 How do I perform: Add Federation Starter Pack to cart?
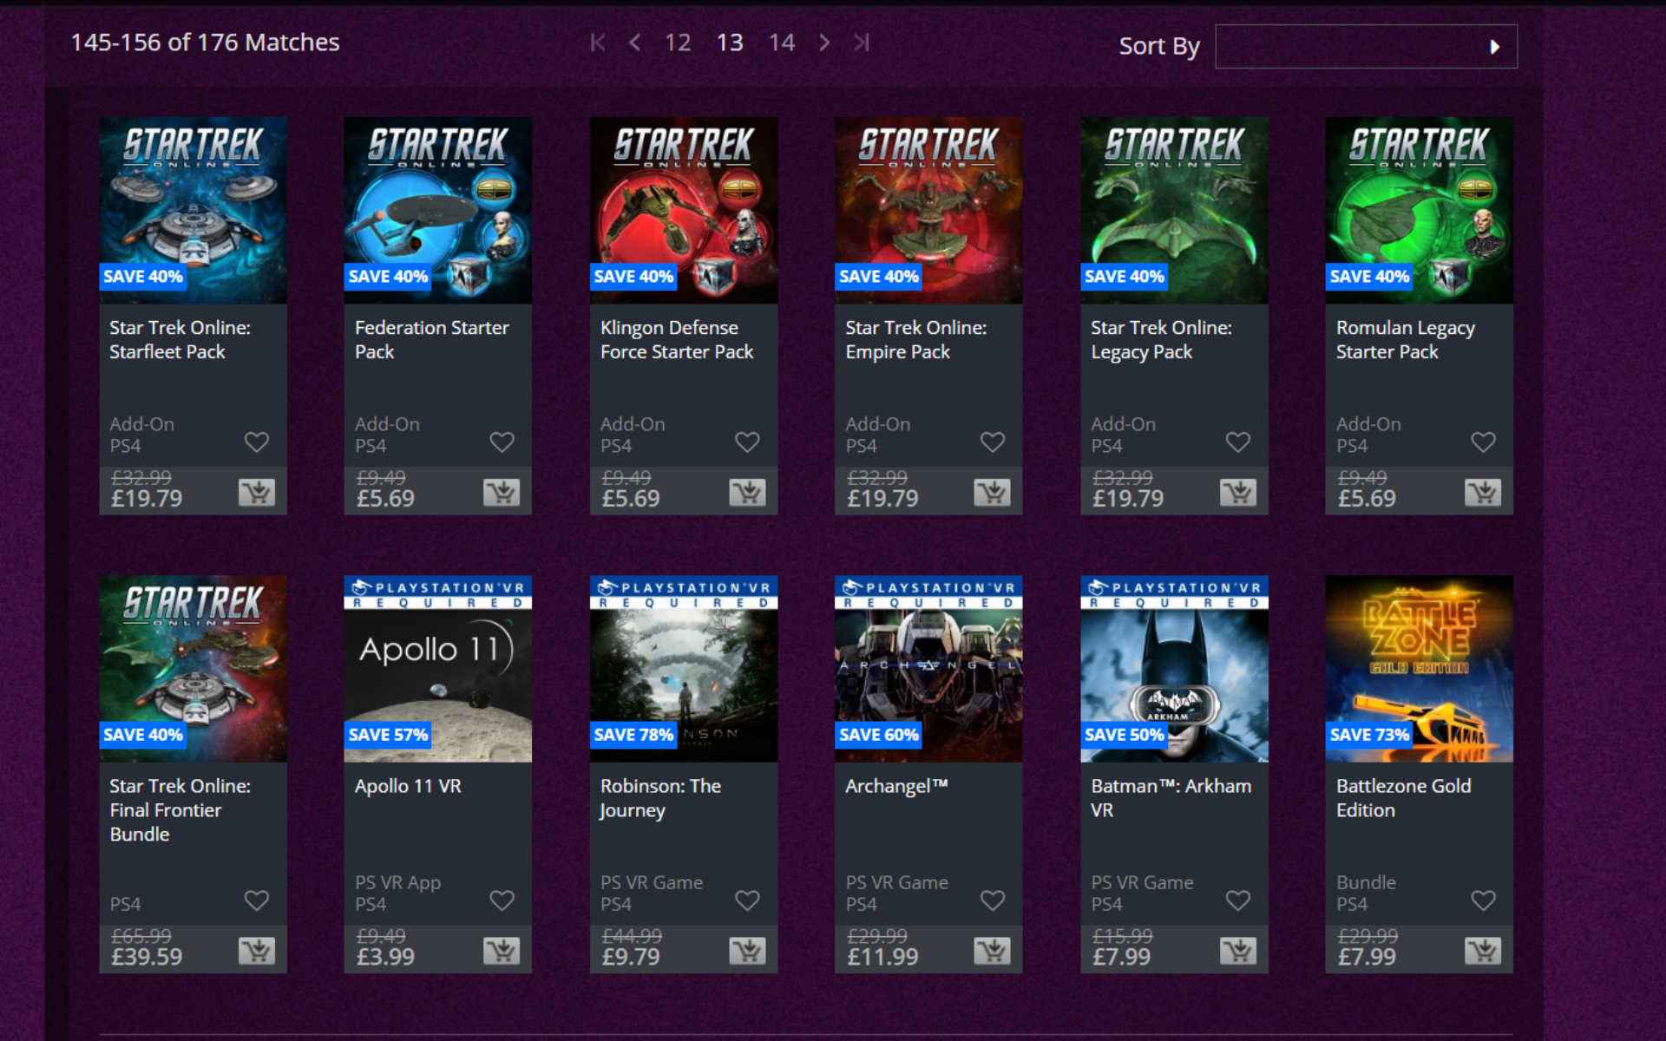pos(502,493)
